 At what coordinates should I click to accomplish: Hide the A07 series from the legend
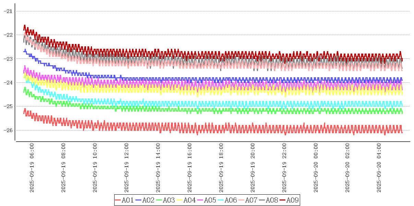(x=248, y=200)
